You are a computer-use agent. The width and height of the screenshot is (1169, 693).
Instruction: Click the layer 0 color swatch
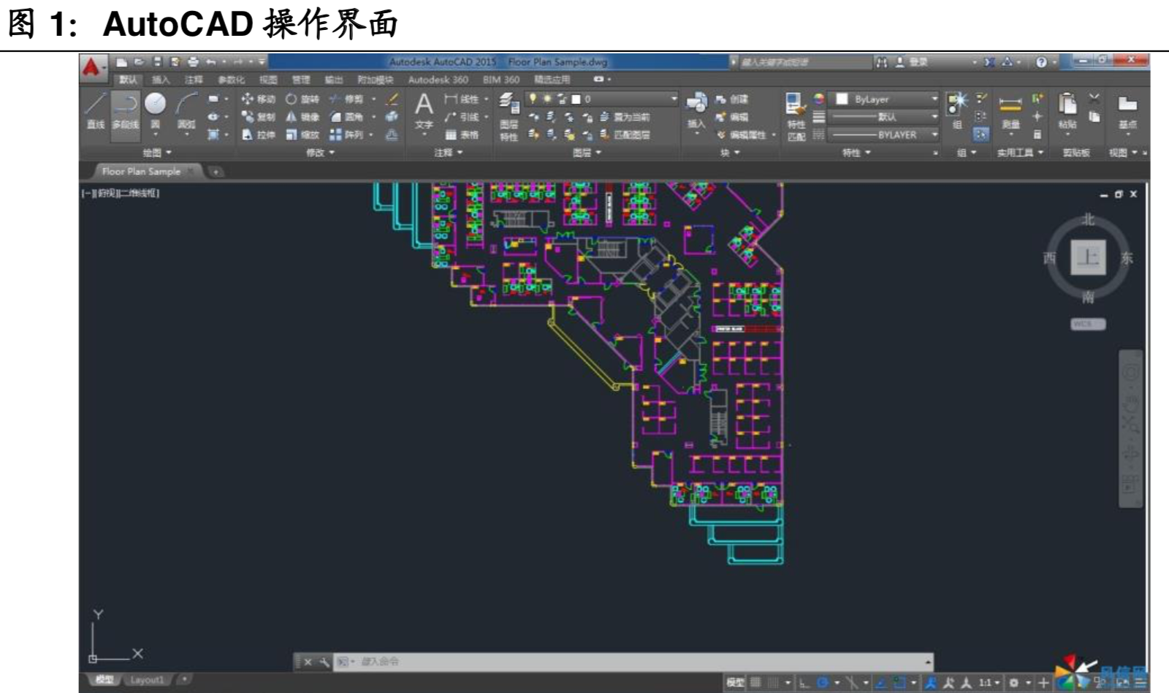(576, 101)
